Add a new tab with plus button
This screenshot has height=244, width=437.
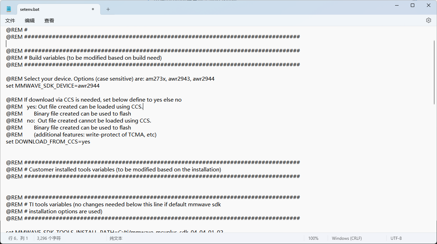108,9
